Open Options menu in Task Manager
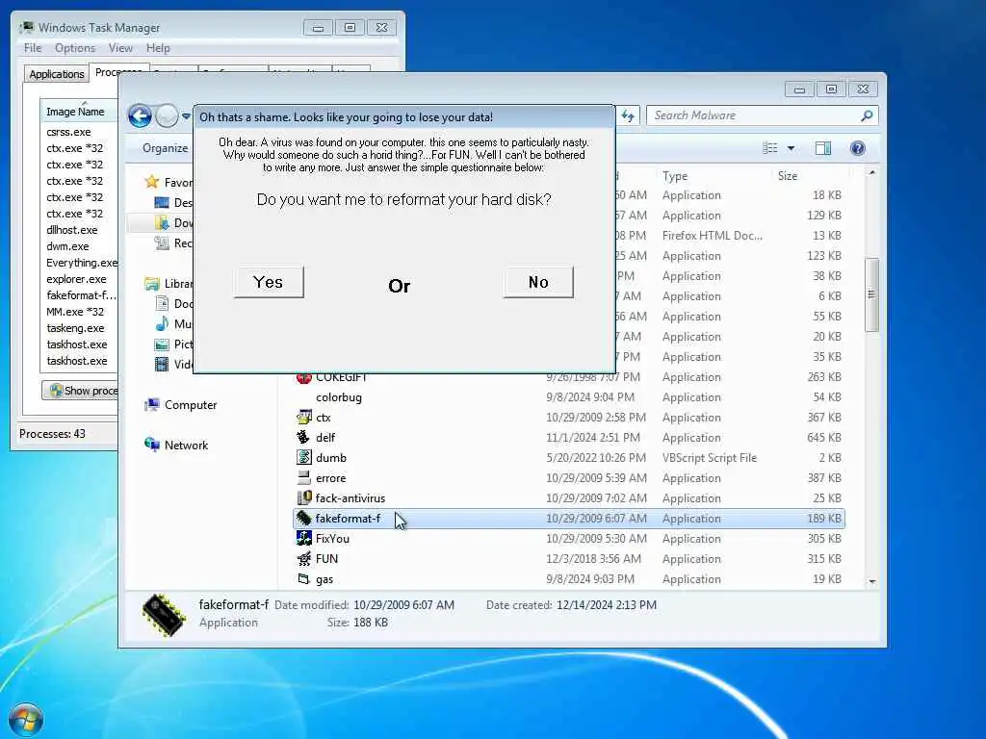This screenshot has height=739, width=986. 75,48
